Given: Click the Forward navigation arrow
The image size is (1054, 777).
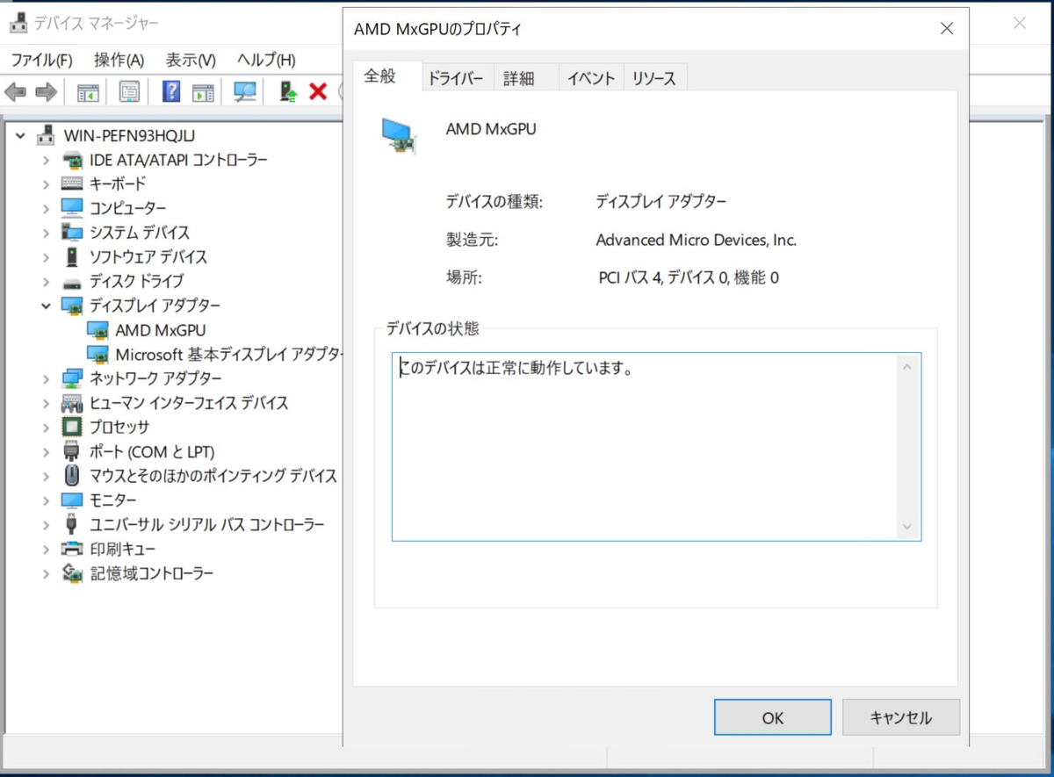Looking at the screenshot, I should coord(44,91).
